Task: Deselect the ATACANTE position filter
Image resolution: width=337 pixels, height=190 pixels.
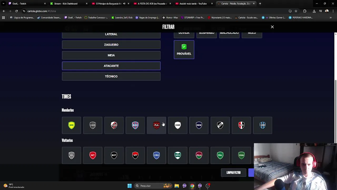Action: [111, 66]
